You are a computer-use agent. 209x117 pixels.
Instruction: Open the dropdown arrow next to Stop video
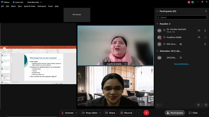(x=100, y=113)
